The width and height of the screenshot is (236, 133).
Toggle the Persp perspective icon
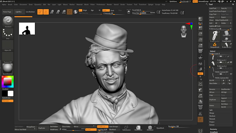200,51
